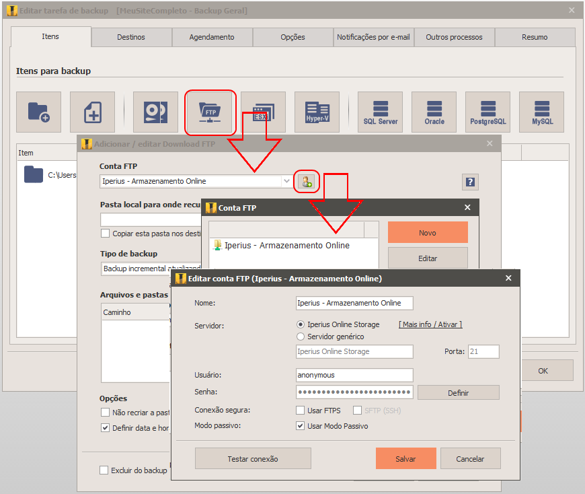Screen dimensions: 585x494
Task: Add a PostgreSQL backup item
Action: [x=487, y=112]
